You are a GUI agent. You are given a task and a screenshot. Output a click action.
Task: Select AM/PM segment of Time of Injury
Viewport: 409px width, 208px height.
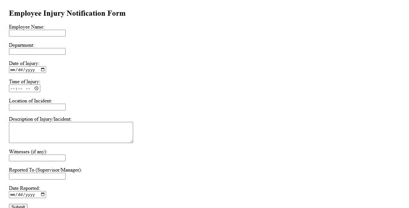click(x=28, y=88)
